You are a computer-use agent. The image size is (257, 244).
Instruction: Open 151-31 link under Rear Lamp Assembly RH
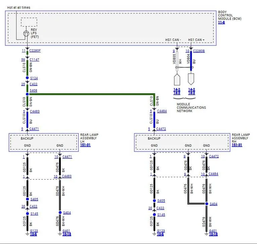click(237, 145)
